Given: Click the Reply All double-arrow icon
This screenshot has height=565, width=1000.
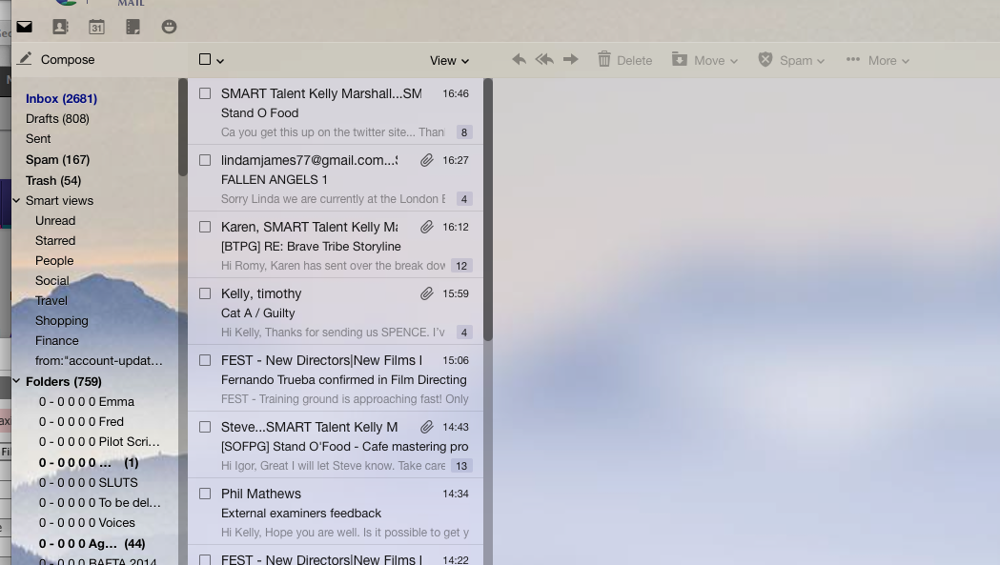Looking at the screenshot, I should [544, 60].
